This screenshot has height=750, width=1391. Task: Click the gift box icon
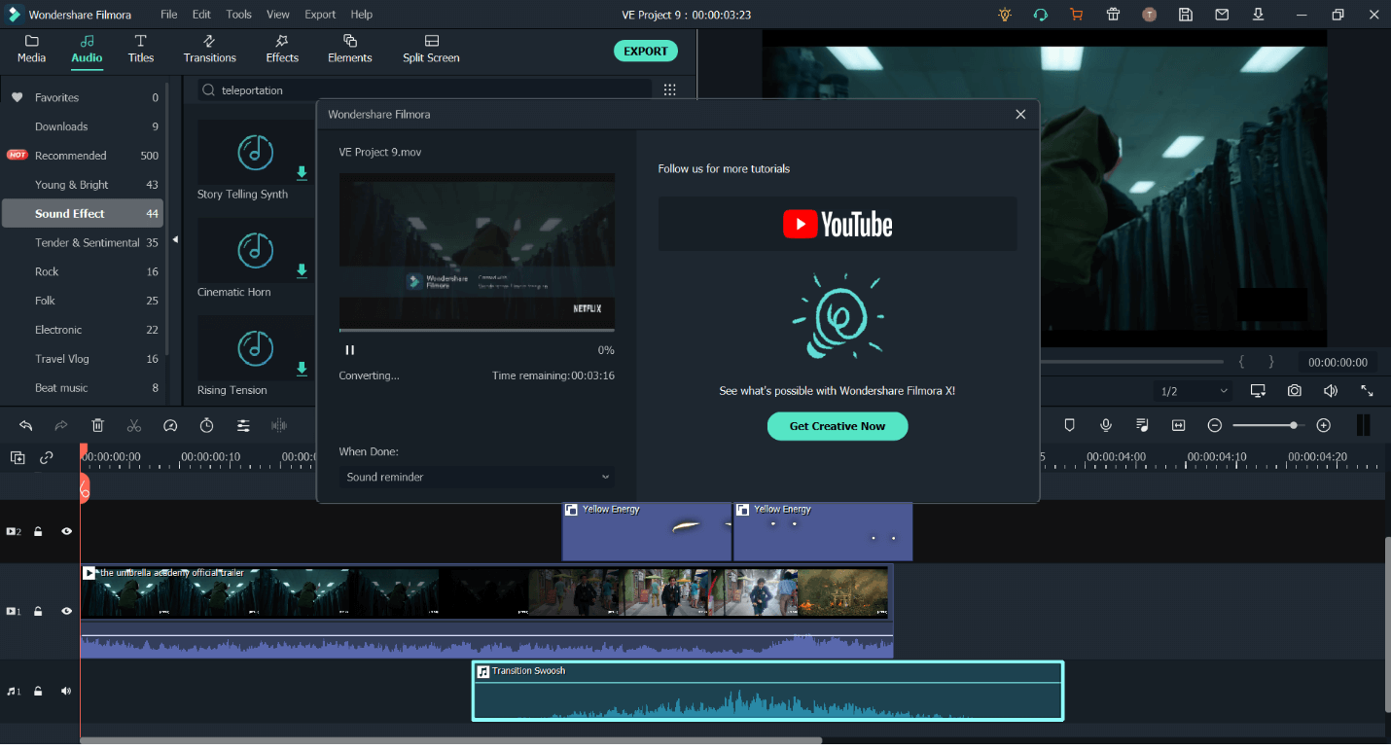pyautogui.click(x=1113, y=15)
